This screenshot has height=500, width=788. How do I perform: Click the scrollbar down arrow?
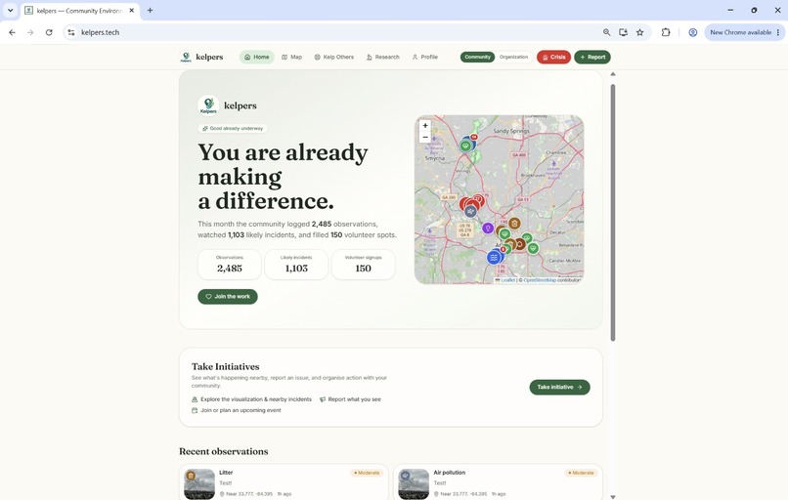pyautogui.click(x=613, y=496)
